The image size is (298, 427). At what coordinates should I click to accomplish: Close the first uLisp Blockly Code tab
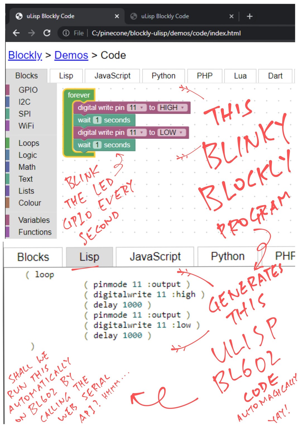click(117, 16)
